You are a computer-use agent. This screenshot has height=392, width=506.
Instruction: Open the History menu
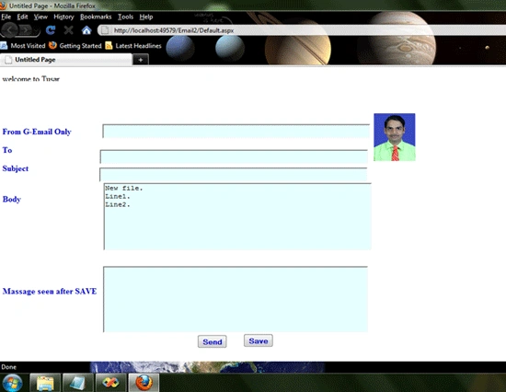click(63, 17)
